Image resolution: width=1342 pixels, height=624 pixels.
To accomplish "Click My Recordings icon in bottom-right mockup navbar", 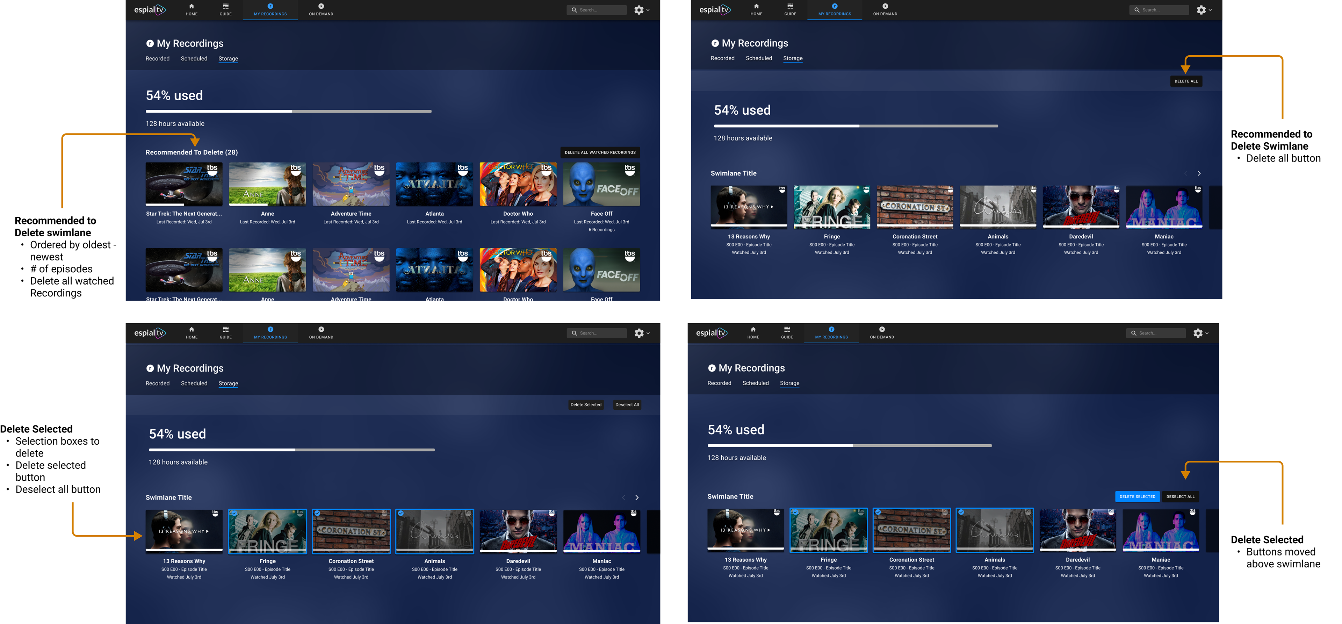I will tap(831, 329).
